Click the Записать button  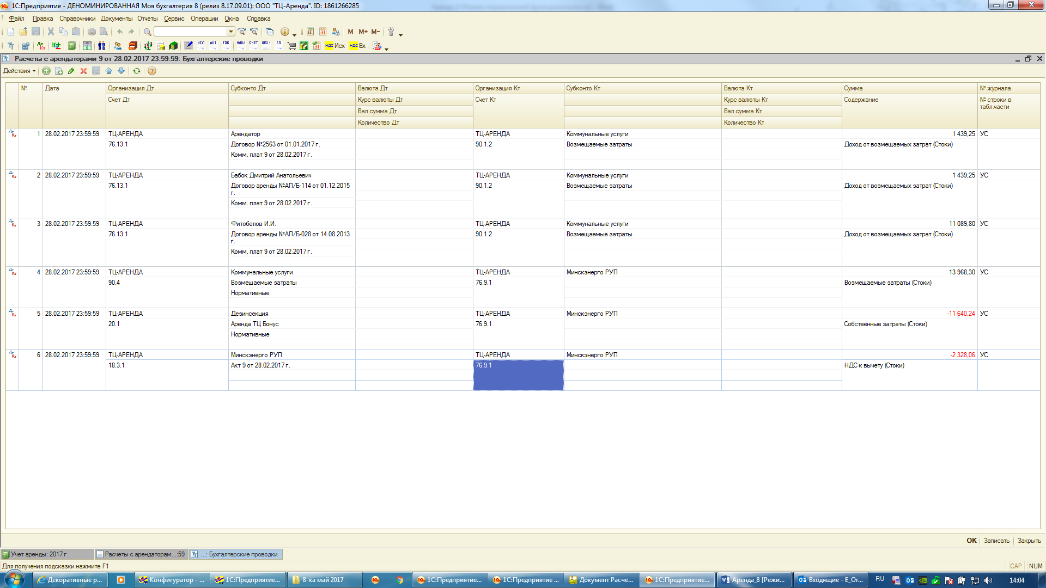click(996, 541)
